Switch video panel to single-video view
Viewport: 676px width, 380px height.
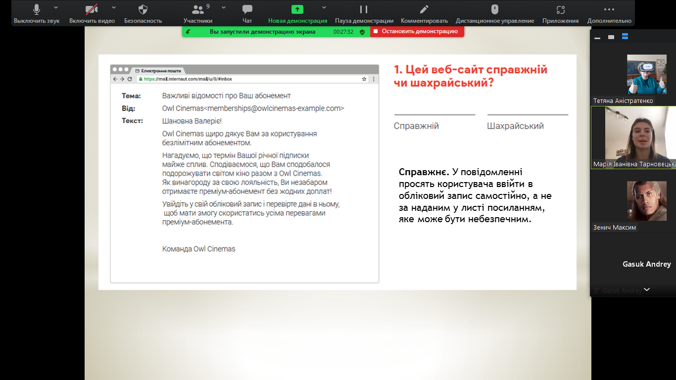point(611,37)
